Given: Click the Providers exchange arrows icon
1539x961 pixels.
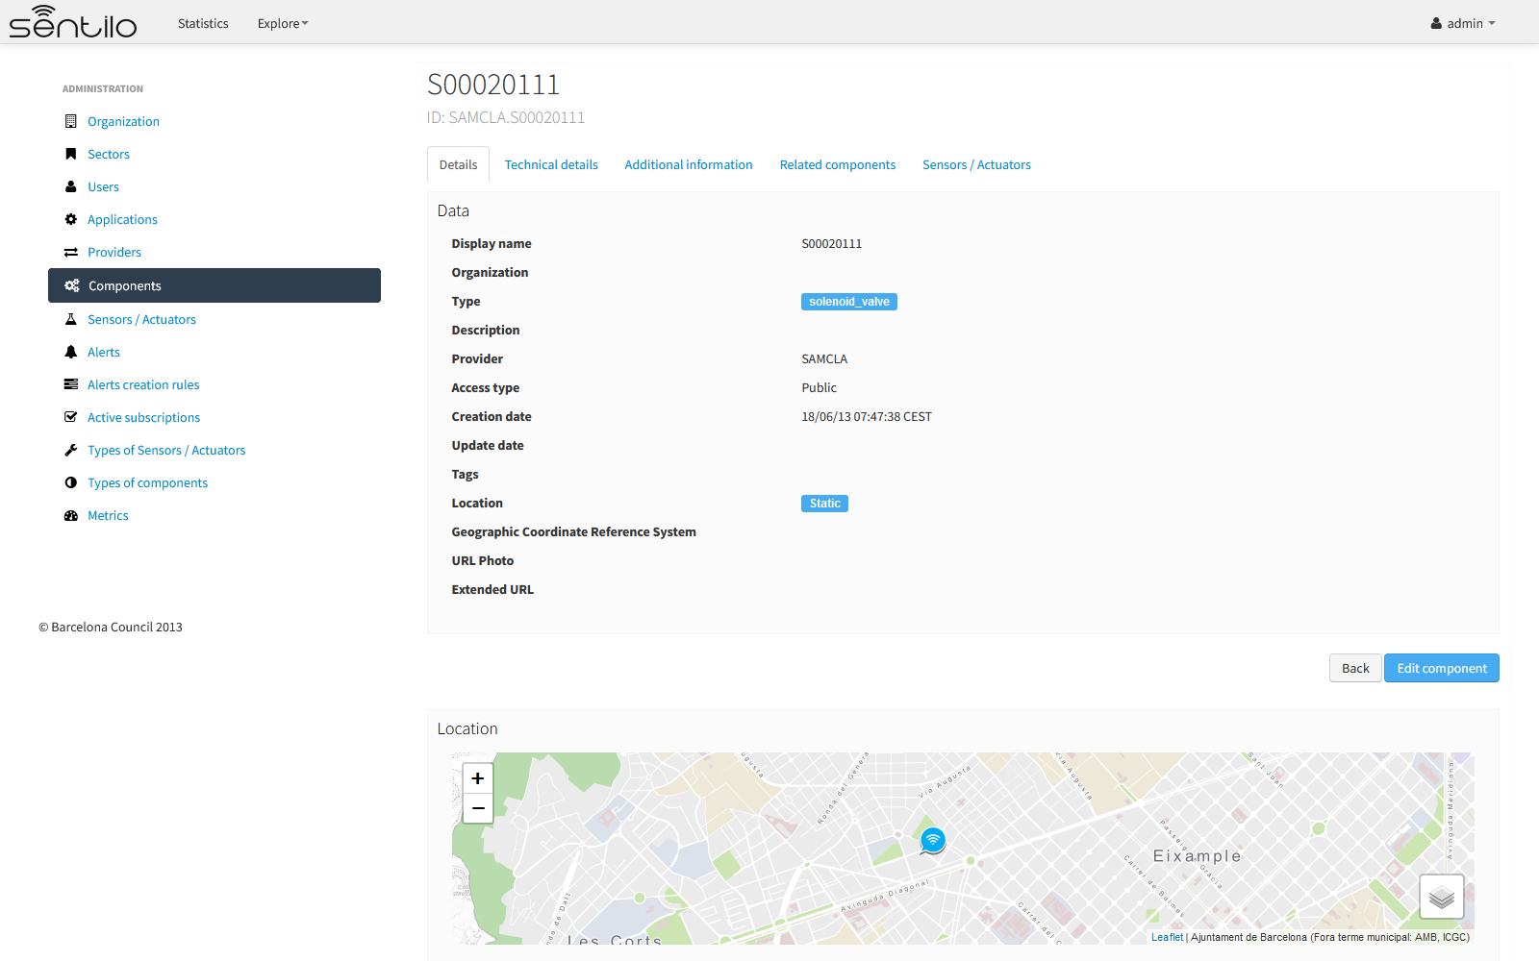Looking at the screenshot, I should 70,252.
